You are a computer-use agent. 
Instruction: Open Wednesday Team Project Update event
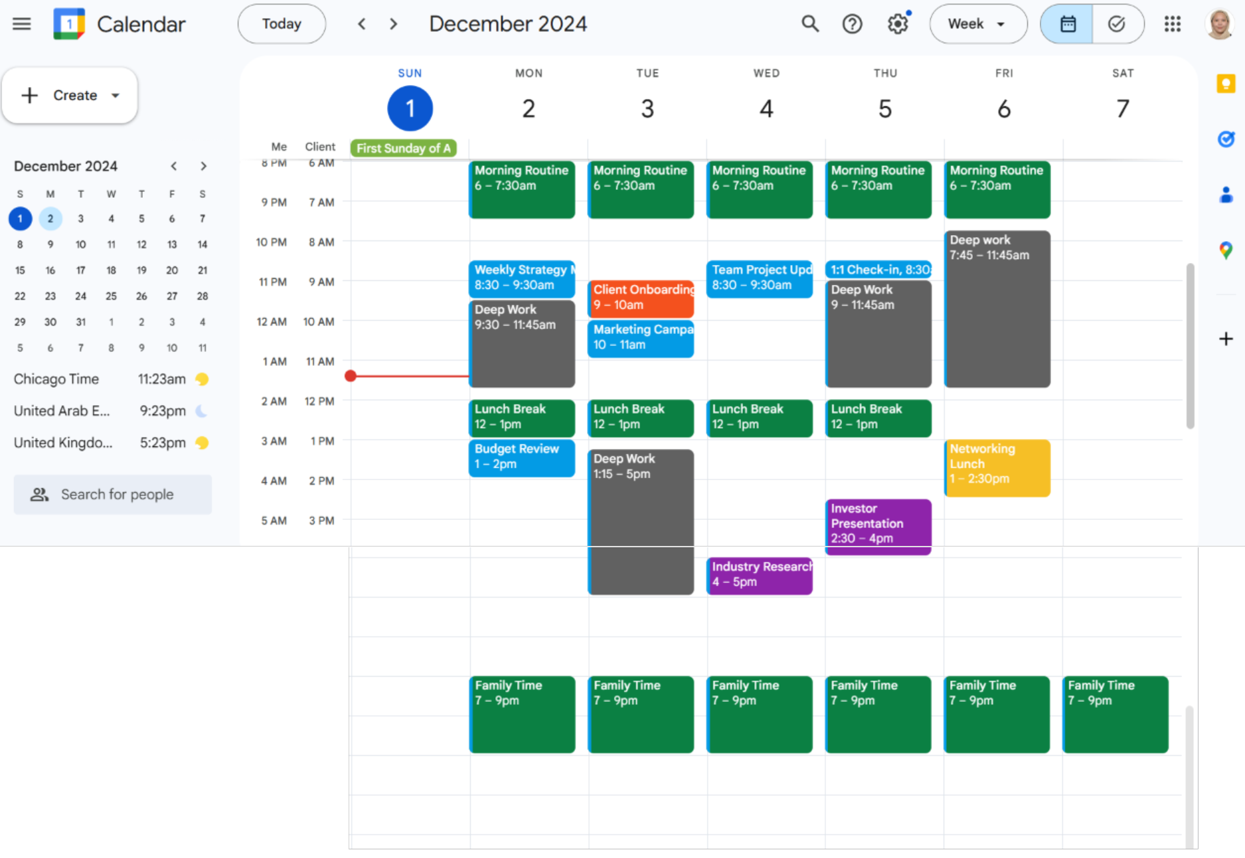[x=760, y=279]
